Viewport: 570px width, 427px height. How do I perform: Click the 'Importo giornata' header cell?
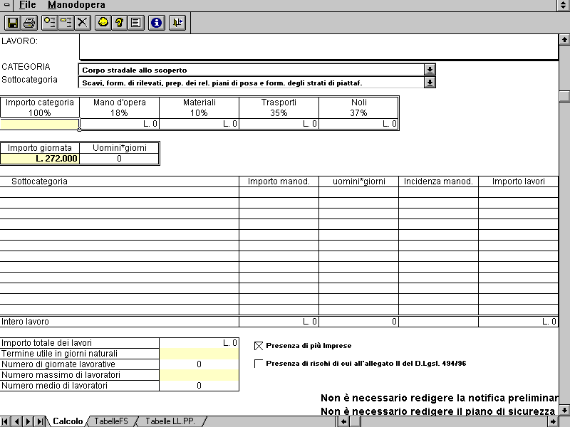point(40,148)
